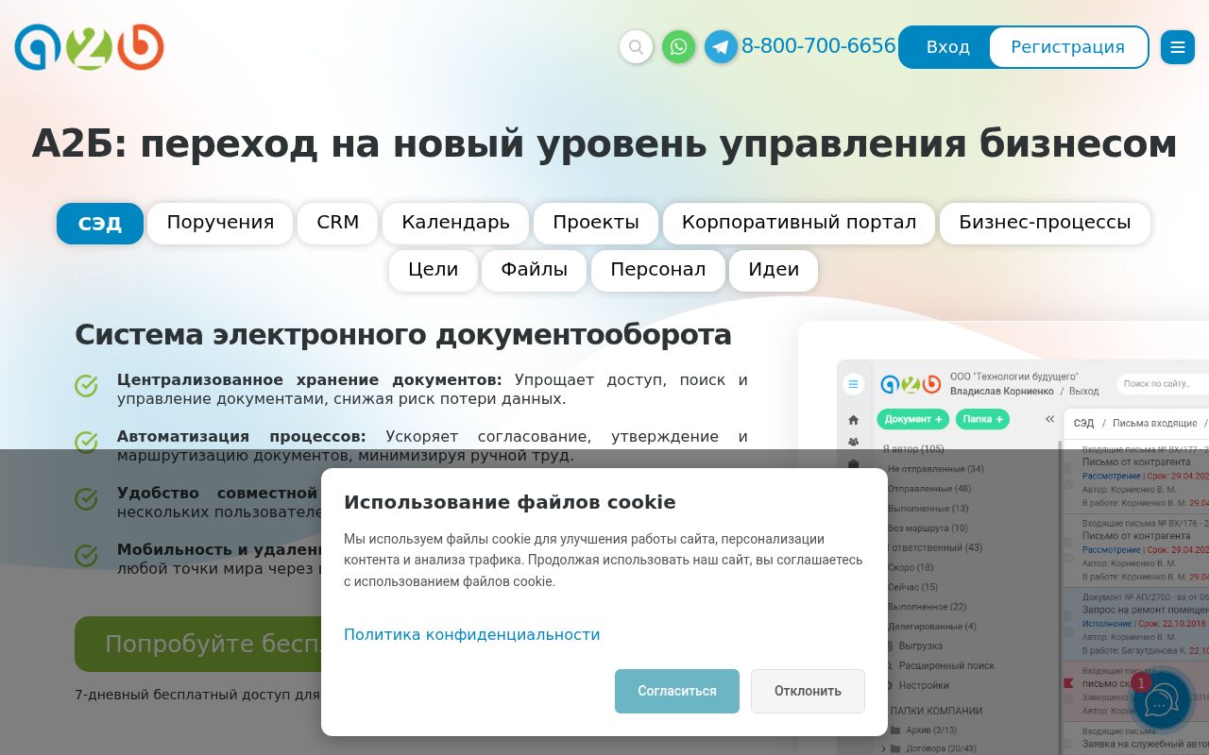
Task: Open the Календарь tab
Action: (455, 224)
